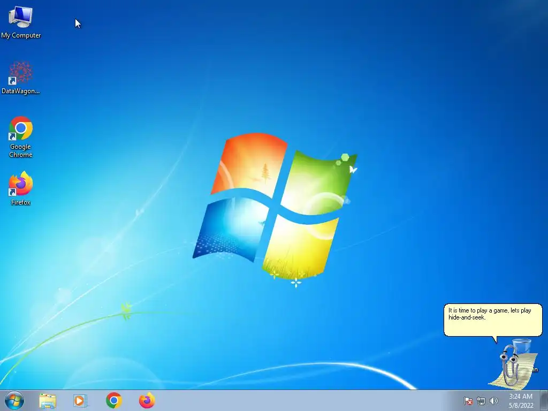Launch Windows Media Player from the taskbar
548x411 pixels.
coord(80,400)
